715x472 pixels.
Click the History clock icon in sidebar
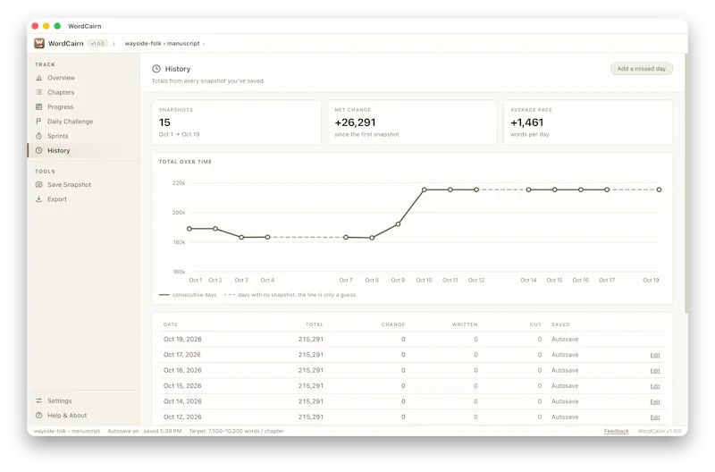[38, 151]
